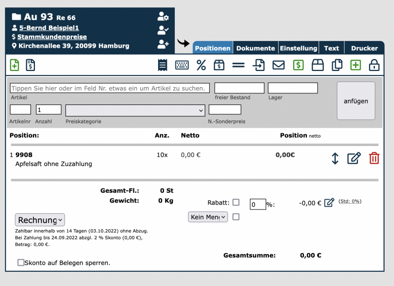Viewport: 394px width, 286px height.
Task: Expand the Preiskategorie dropdown
Action: (135, 109)
